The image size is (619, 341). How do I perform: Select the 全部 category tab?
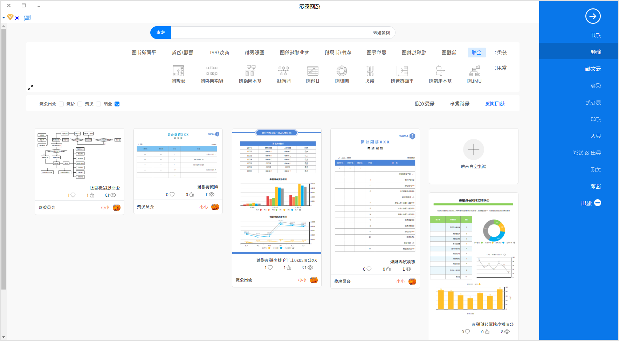[476, 53]
